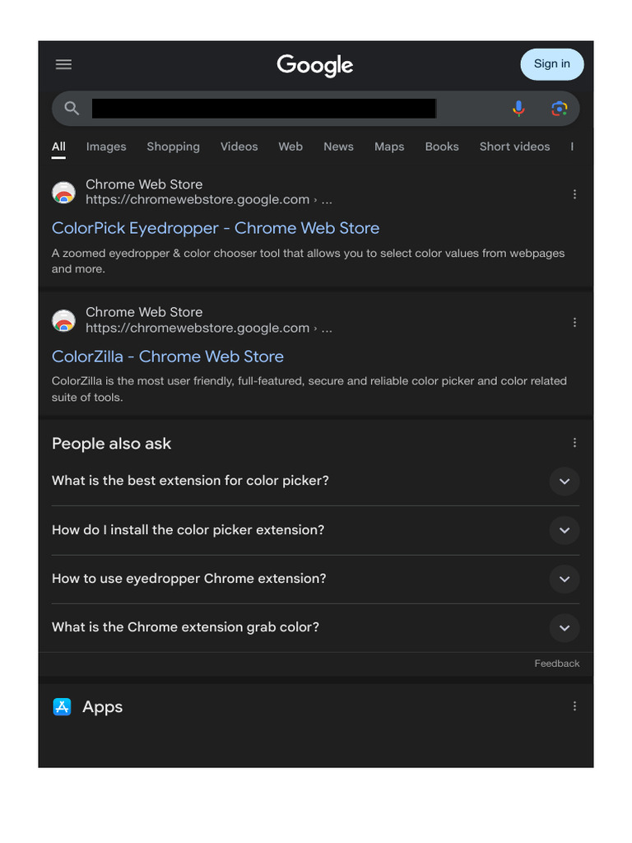Open ColorPick Eyedropper Chrome Web Store link
Screen dimensions: 632x843
click(216, 228)
